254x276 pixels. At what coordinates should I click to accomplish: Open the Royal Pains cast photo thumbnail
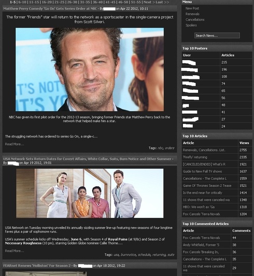(x=90, y=194)
